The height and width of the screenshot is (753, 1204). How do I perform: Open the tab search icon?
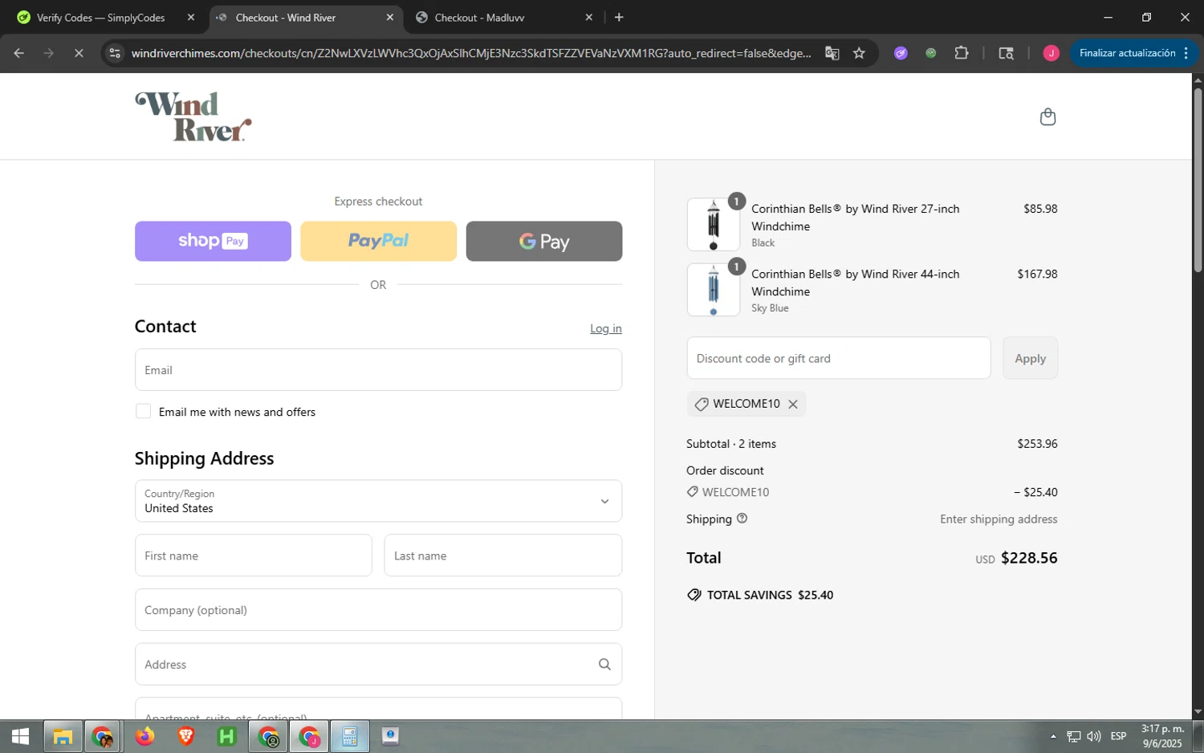[x=1006, y=53]
